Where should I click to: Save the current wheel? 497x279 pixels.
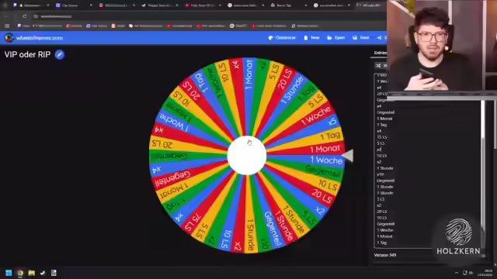coord(360,38)
